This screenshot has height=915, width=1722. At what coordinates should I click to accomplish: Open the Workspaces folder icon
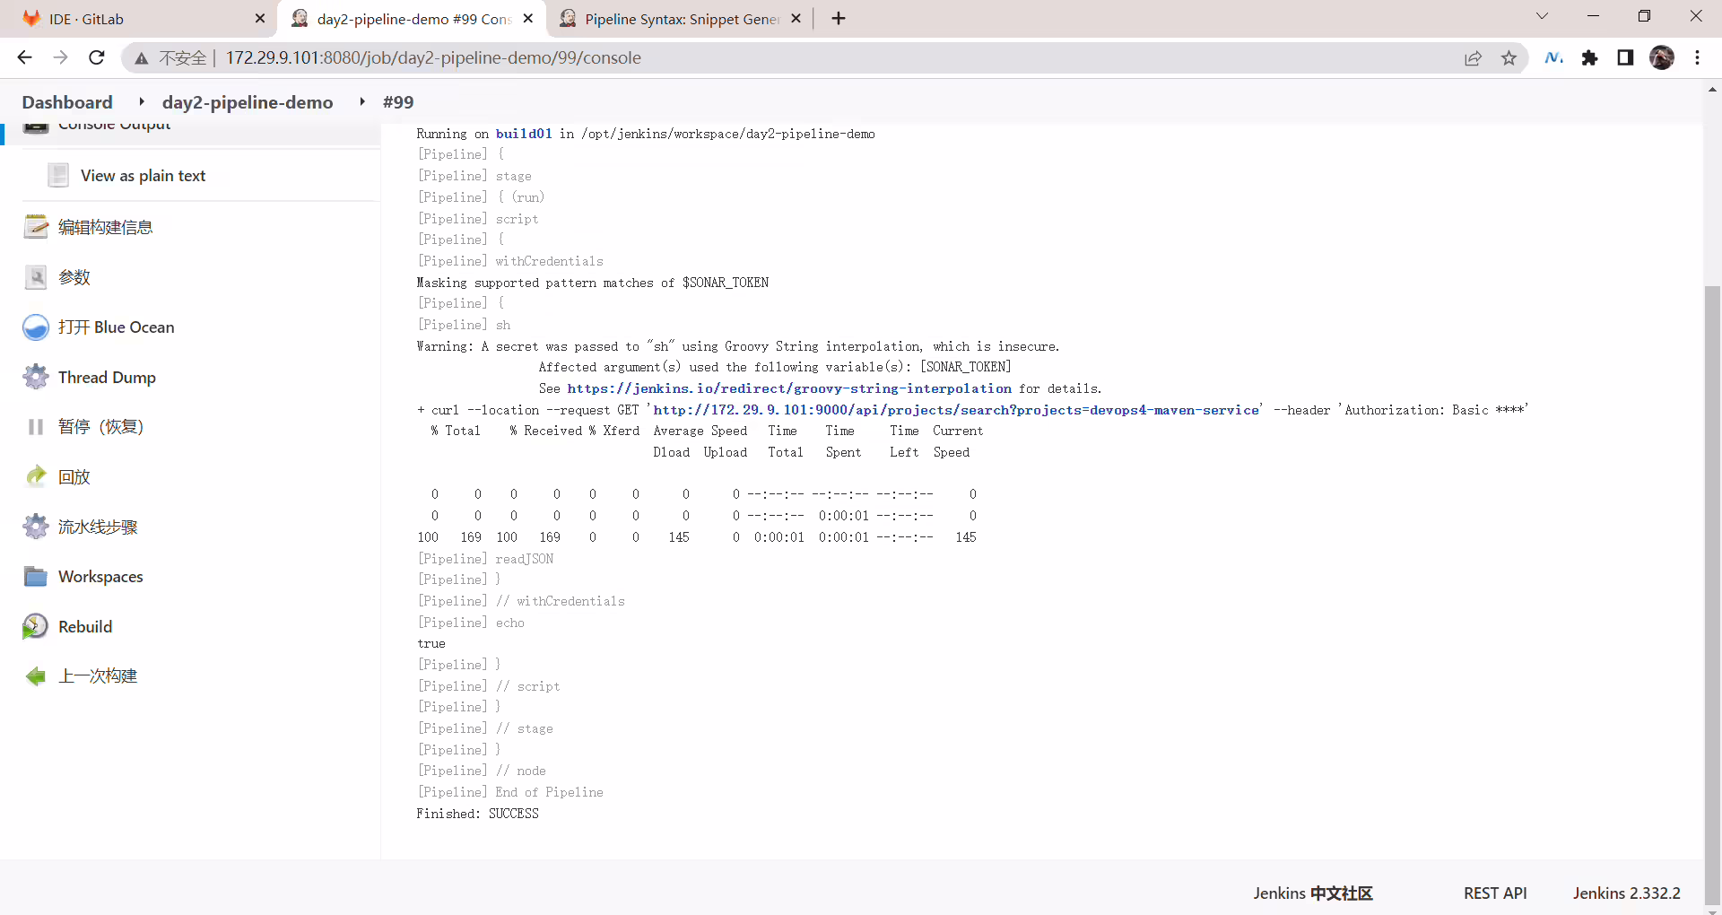(x=36, y=576)
